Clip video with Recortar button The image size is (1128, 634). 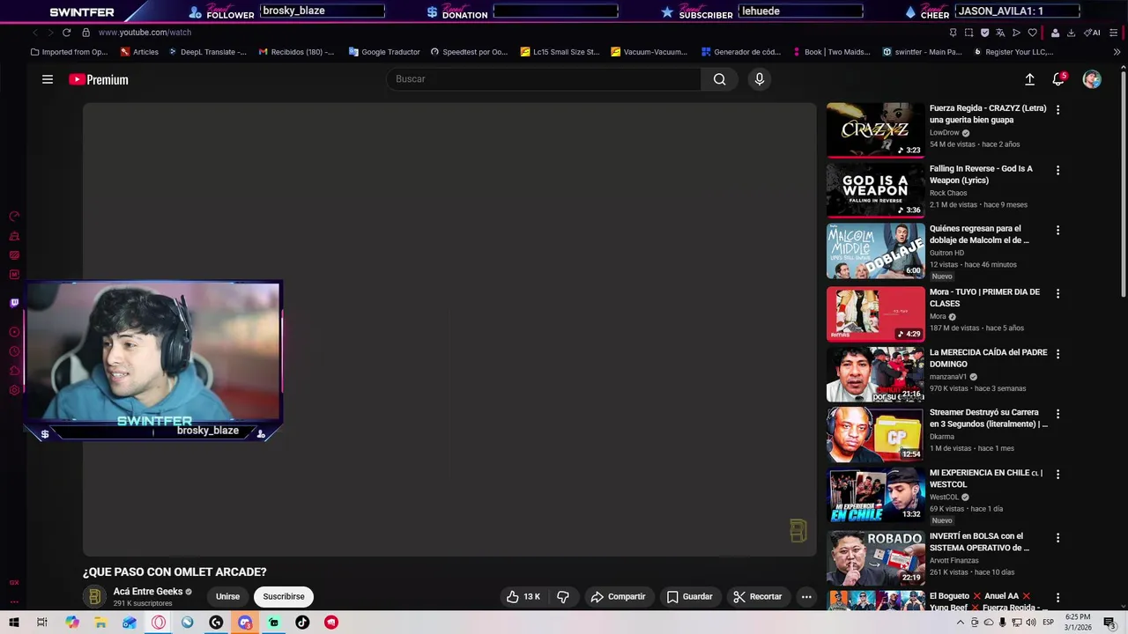coord(757,596)
